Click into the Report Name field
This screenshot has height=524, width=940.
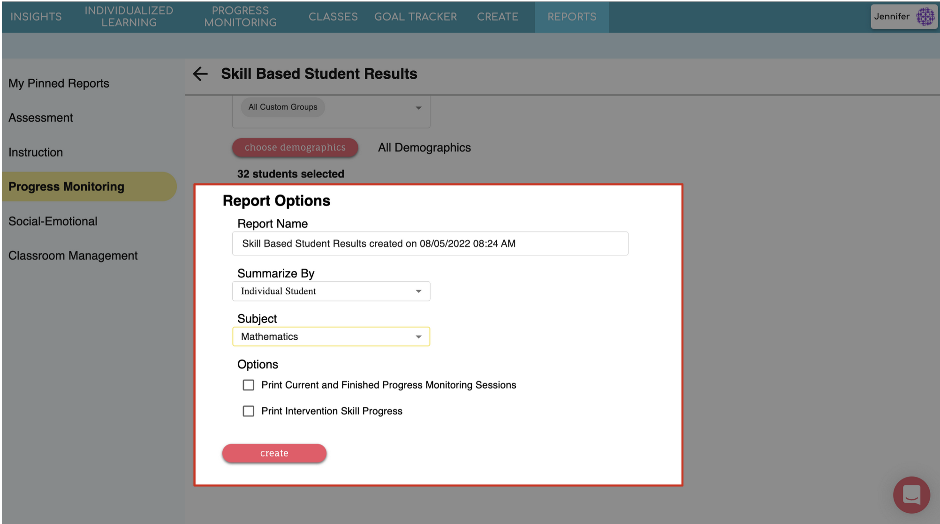[430, 244]
